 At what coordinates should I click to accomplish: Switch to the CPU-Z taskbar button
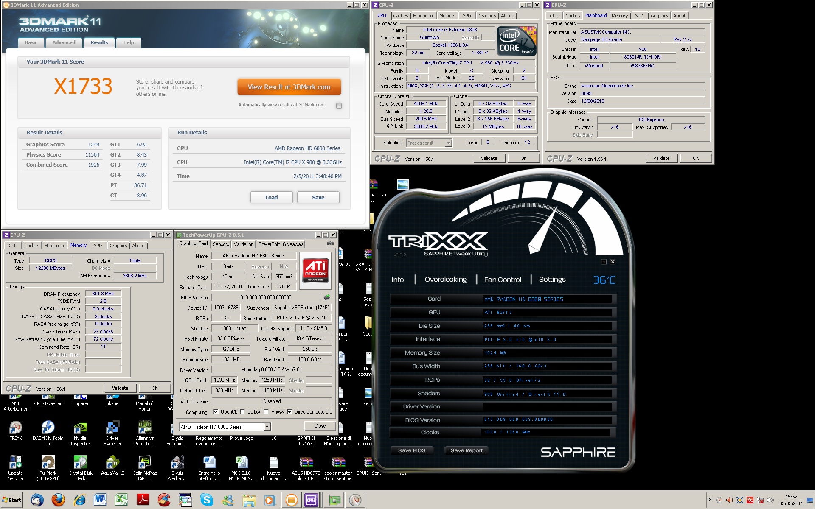point(312,500)
